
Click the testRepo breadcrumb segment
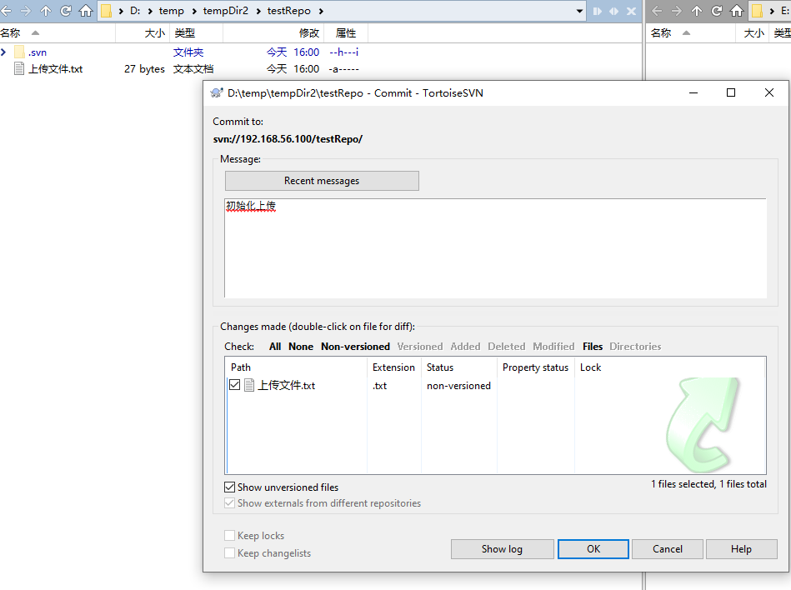pyautogui.click(x=288, y=11)
